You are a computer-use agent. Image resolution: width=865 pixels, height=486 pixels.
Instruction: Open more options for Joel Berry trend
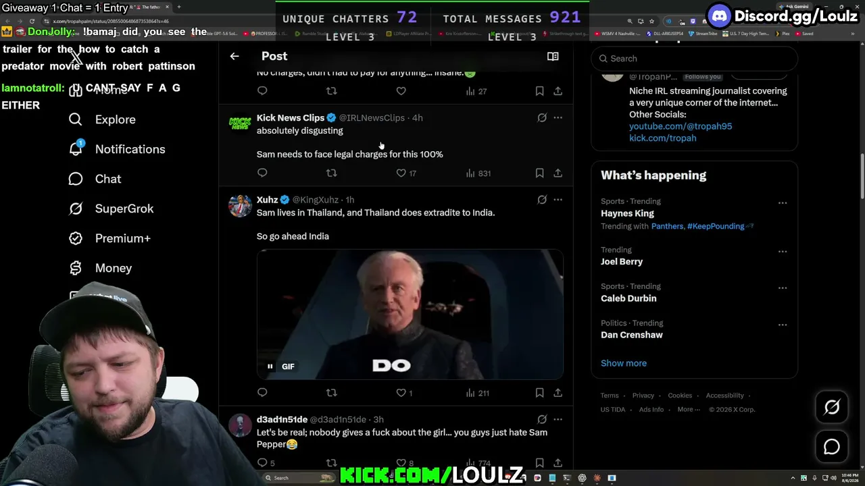tap(783, 251)
